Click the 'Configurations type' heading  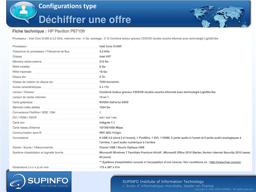[67, 6]
